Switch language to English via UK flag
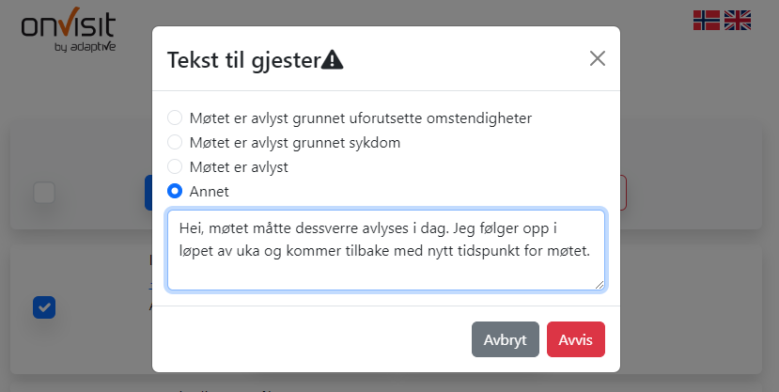 tap(738, 21)
